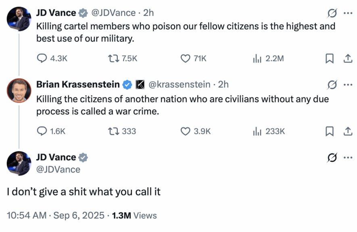Click the Grok icon on the bottom tweet
Image resolution: width=357 pixels, height=232 pixels.
(x=332, y=157)
